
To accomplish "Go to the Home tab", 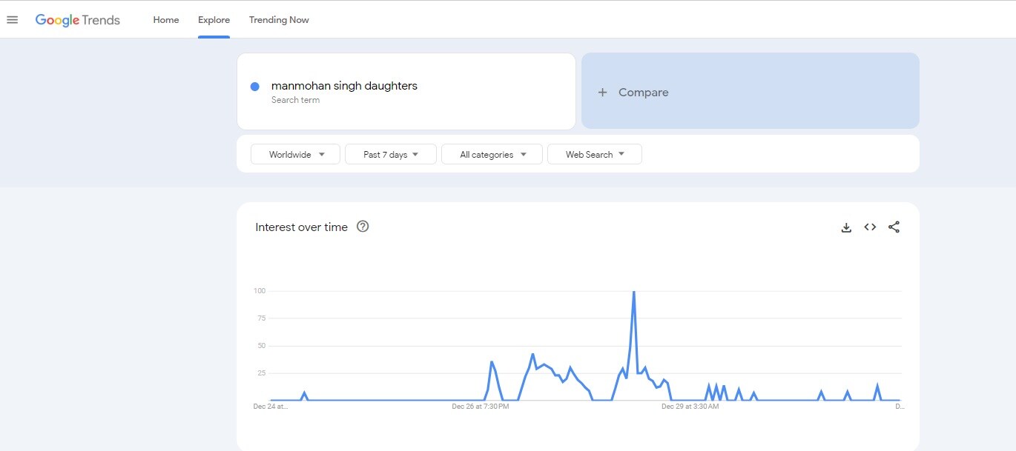I will (x=166, y=20).
